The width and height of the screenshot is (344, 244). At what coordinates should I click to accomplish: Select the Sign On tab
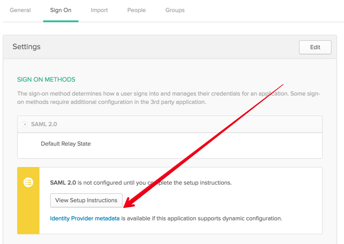coord(60,10)
